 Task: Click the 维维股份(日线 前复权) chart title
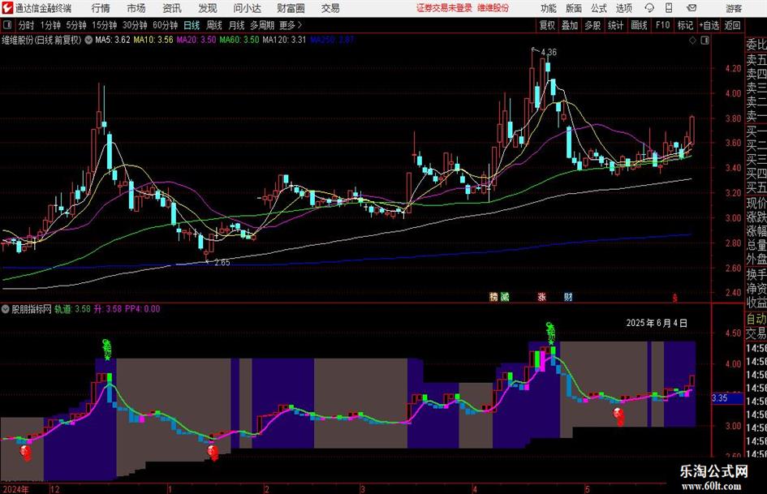(41, 40)
